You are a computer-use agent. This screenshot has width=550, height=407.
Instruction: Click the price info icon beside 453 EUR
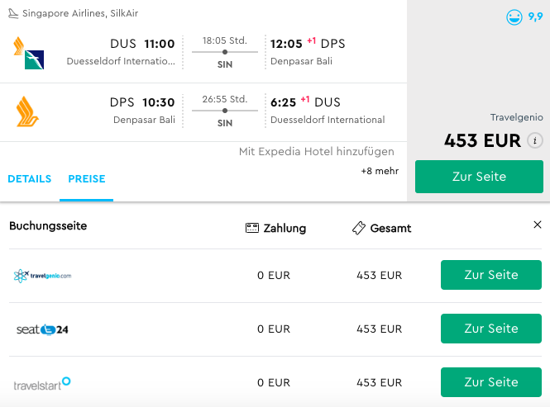pyautogui.click(x=535, y=141)
